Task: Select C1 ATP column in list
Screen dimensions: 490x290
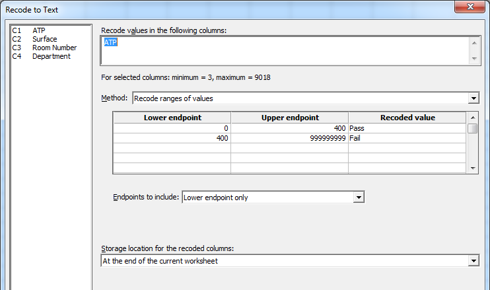Action: point(38,30)
